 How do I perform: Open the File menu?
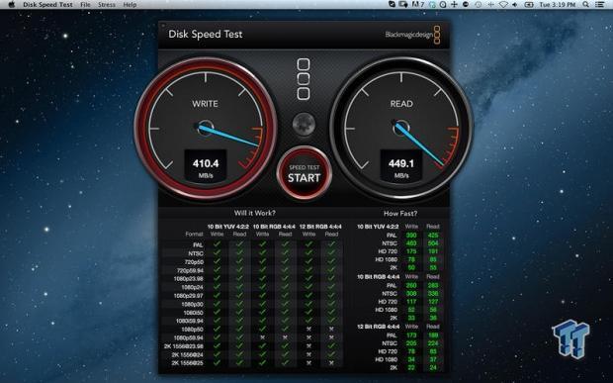[85, 5]
